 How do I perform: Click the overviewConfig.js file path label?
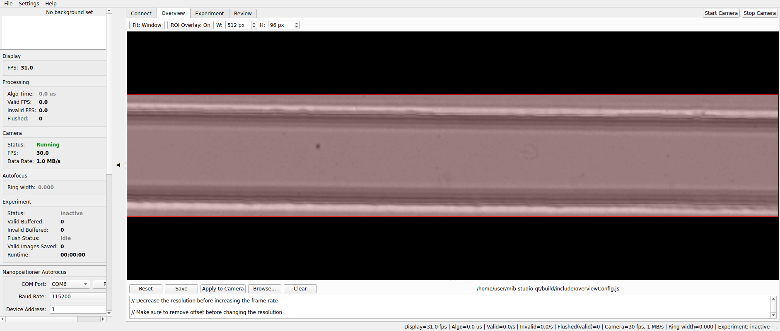548,289
